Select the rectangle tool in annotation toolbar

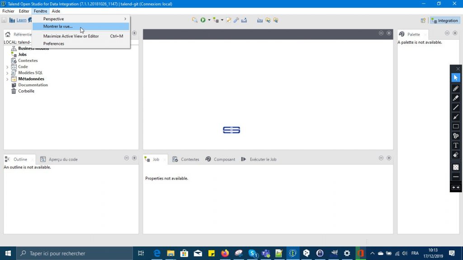pyautogui.click(x=456, y=126)
